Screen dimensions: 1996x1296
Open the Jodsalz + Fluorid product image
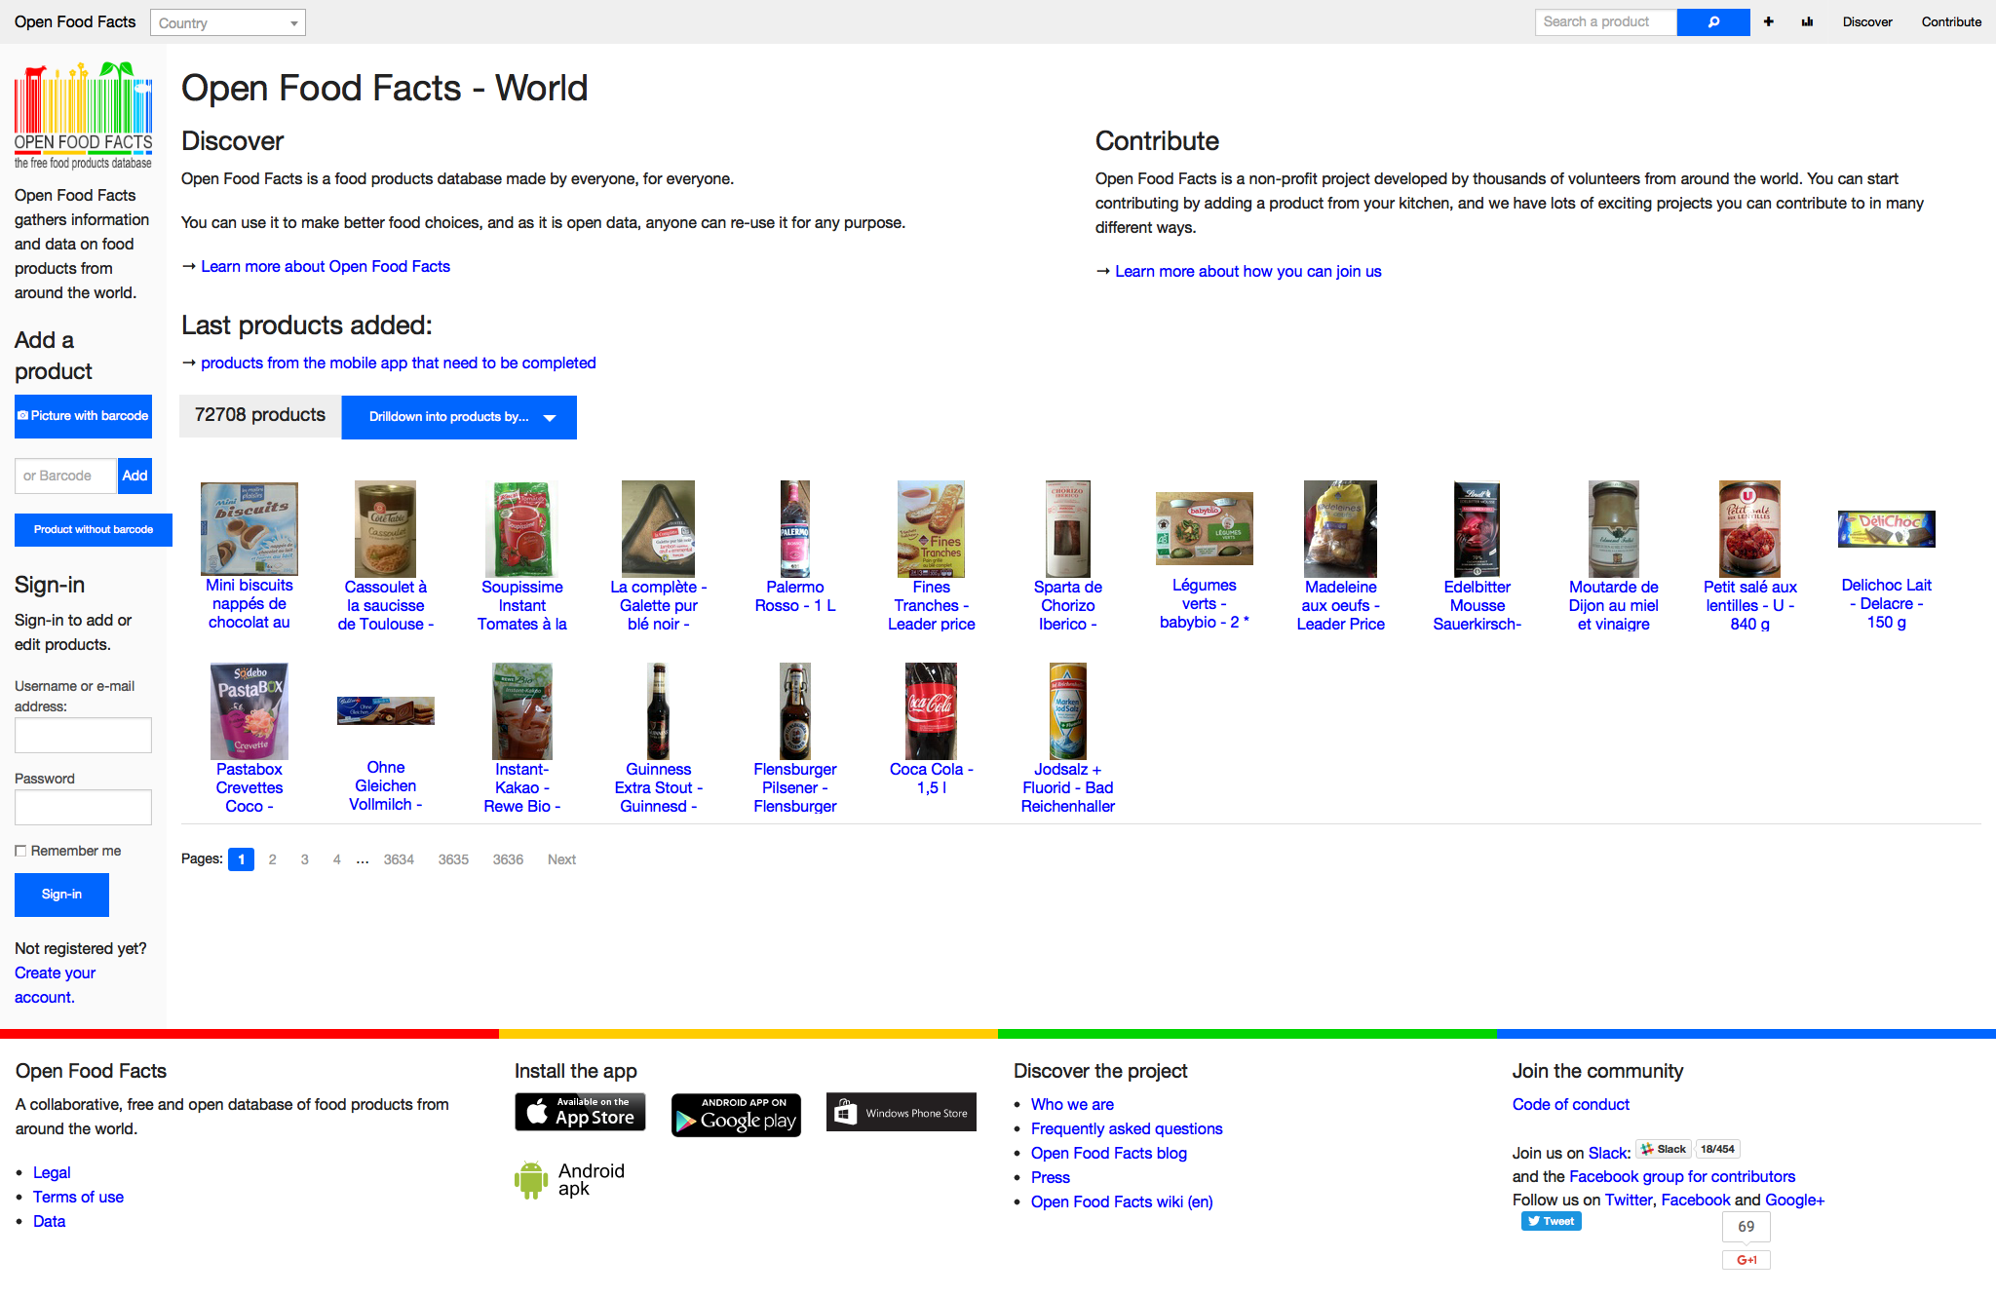tap(1068, 711)
